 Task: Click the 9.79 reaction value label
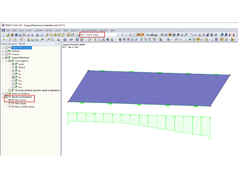point(210,139)
